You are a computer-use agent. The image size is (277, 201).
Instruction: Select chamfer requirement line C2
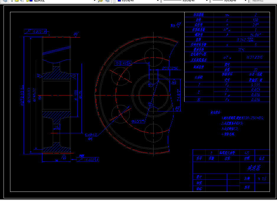230,129
